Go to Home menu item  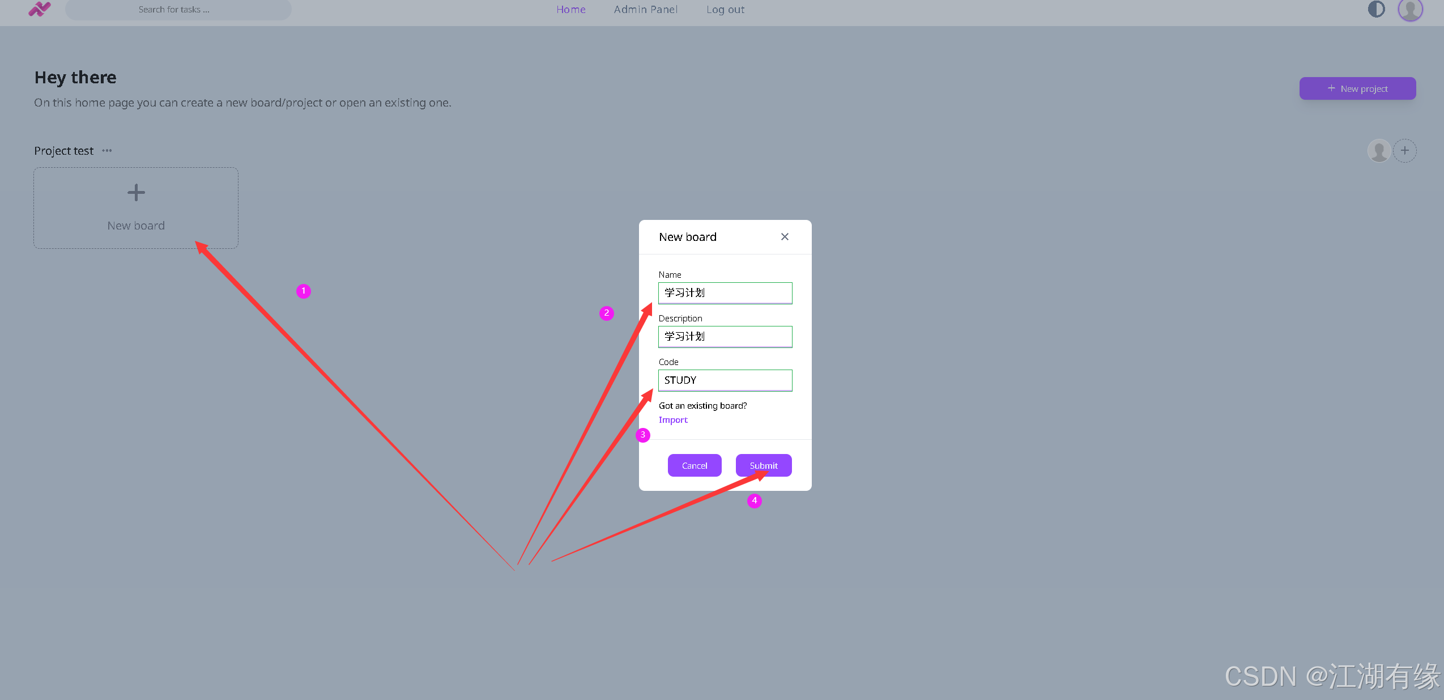(571, 10)
